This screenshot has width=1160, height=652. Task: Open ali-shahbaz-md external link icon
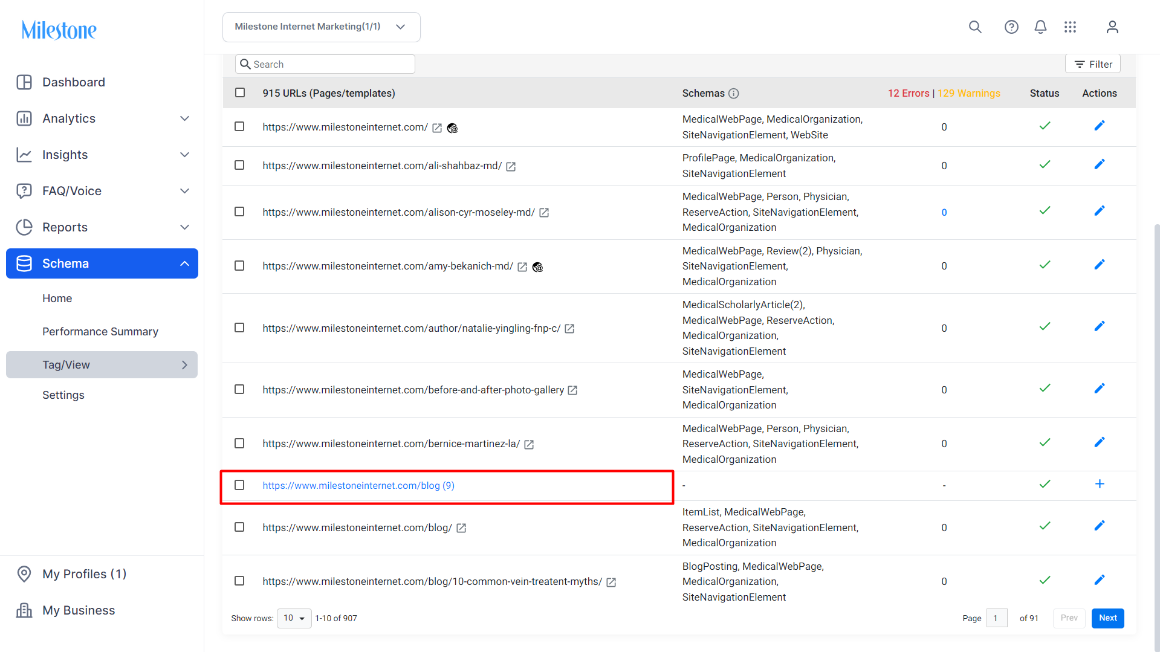coord(511,167)
